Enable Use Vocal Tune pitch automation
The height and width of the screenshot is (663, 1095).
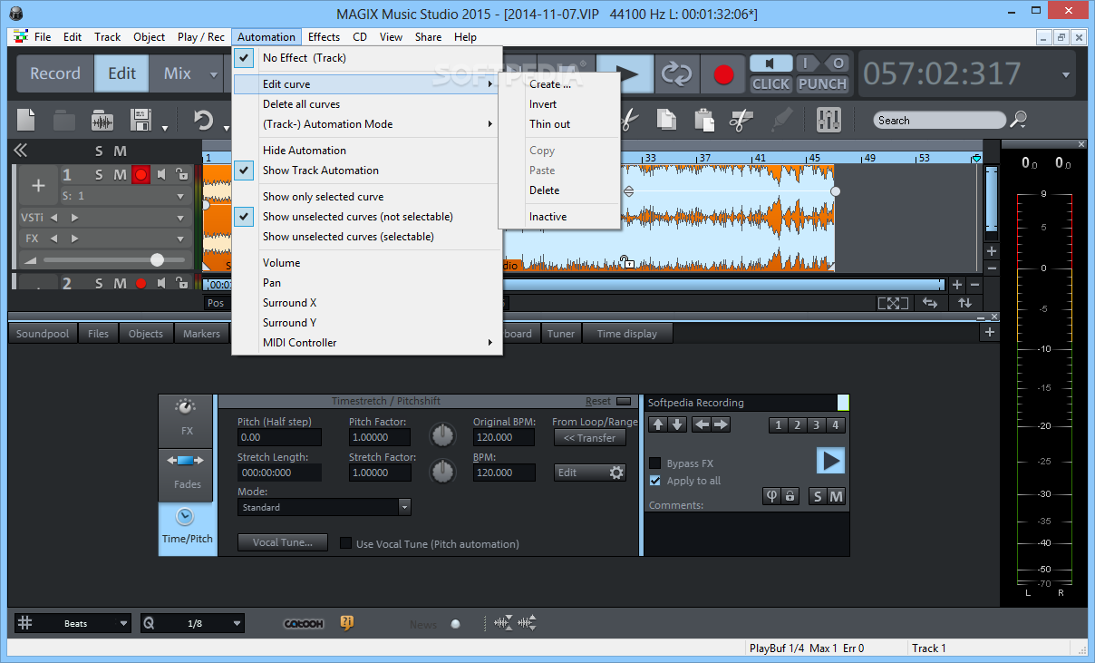[345, 544]
